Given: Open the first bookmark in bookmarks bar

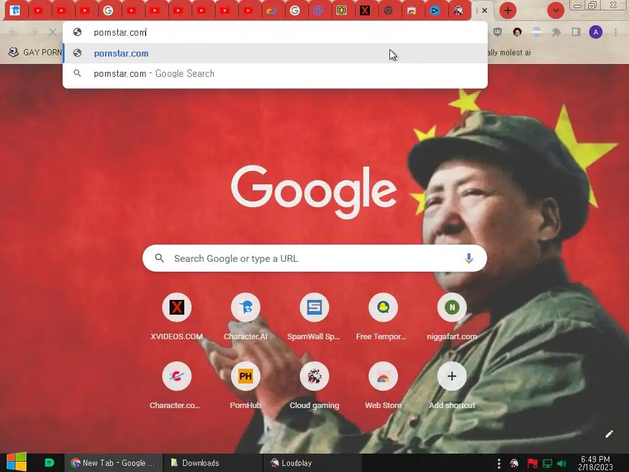Looking at the screenshot, I should coord(34,52).
